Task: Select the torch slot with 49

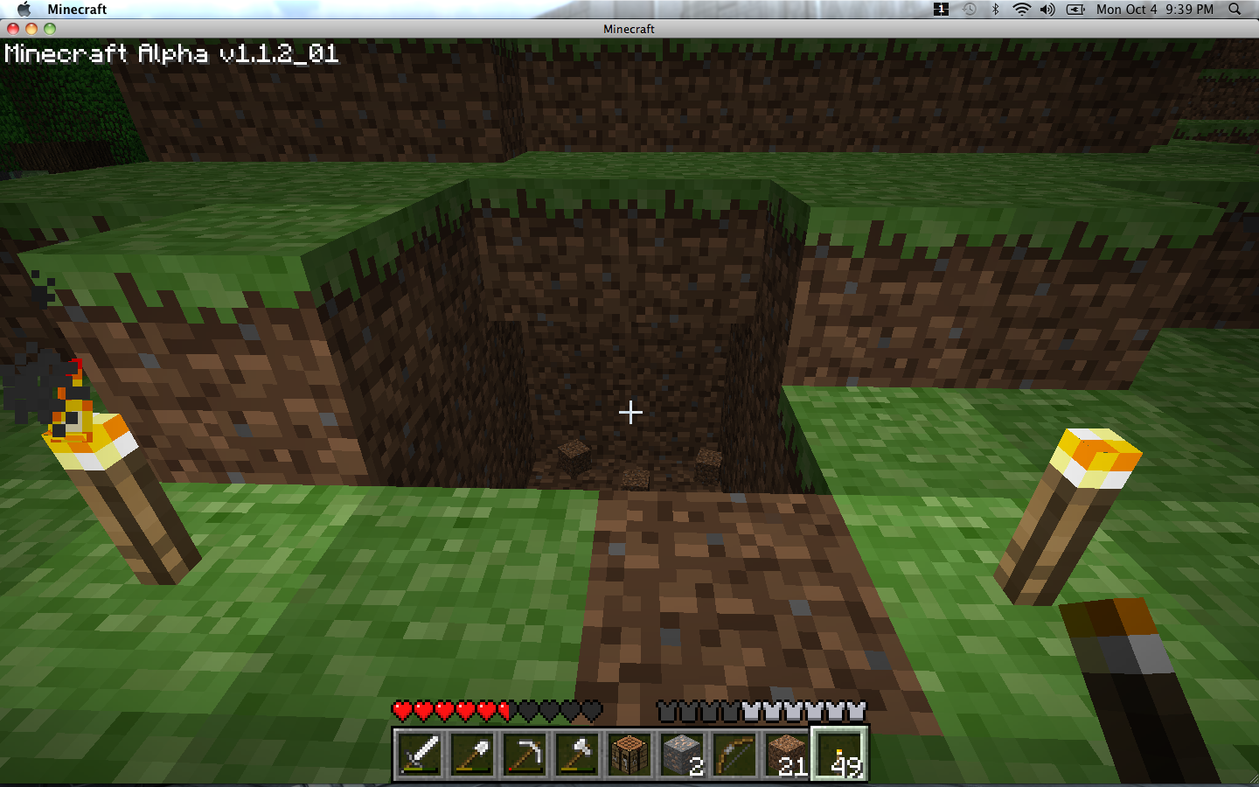Action: (839, 754)
